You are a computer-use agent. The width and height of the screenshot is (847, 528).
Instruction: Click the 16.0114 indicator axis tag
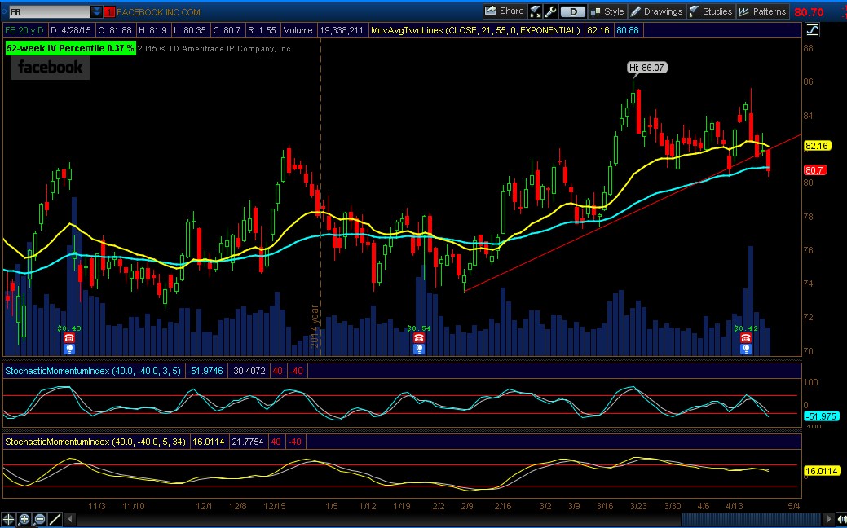coord(822,471)
